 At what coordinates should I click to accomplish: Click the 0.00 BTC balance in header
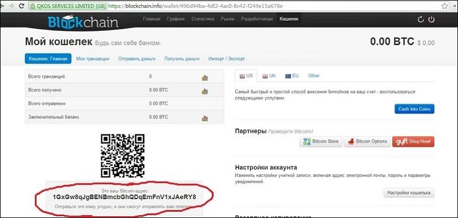pyautogui.click(x=392, y=41)
